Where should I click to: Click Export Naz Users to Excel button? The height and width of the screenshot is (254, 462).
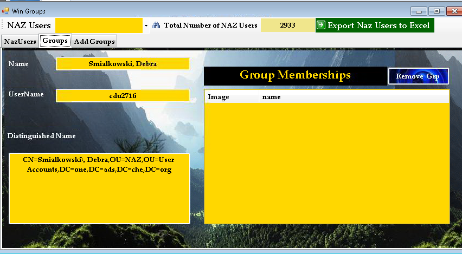coord(375,25)
